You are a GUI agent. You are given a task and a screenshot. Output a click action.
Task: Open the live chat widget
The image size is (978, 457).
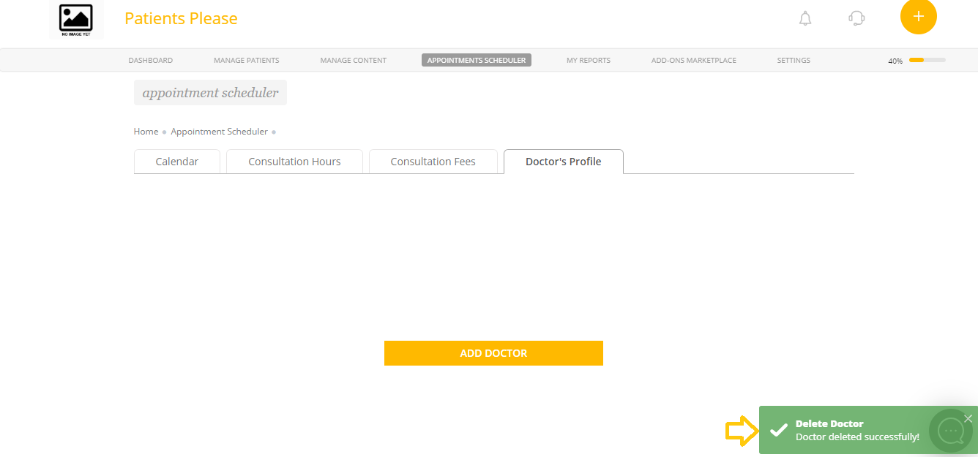point(950,431)
